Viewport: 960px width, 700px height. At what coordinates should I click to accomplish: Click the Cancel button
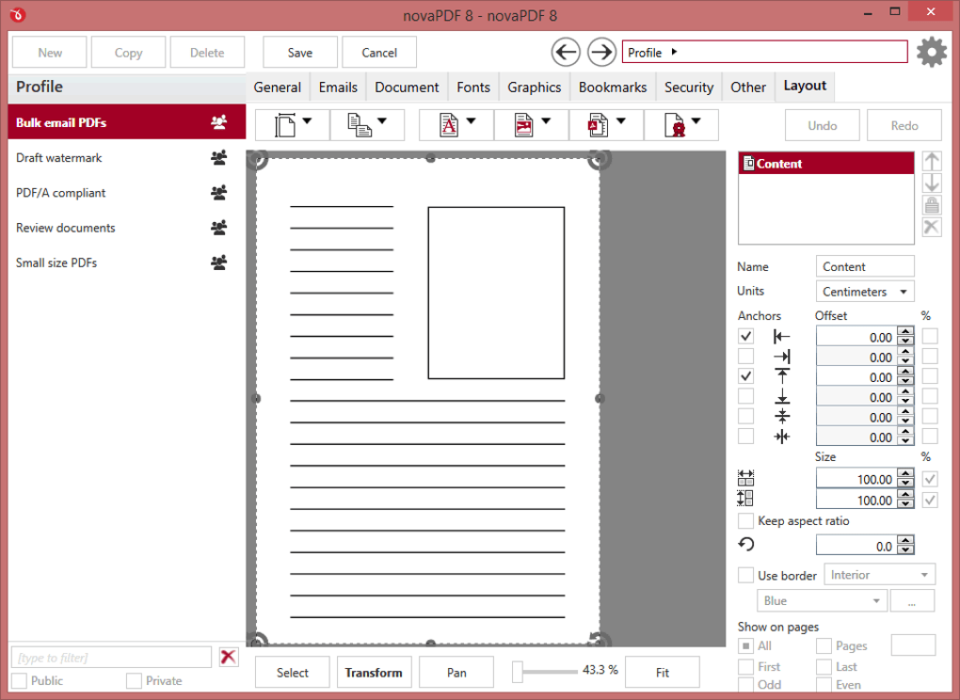(379, 53)
